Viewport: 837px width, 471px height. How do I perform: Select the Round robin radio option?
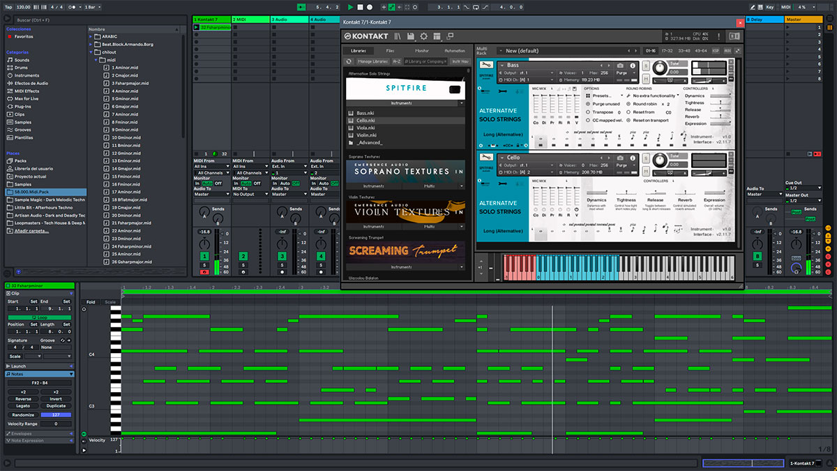click(x=628, y=103)
